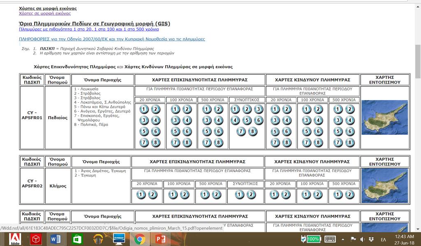
Task: Open Κλήμος ΕΠΙΚΙΝΔΥΝΟΤΗΤΑΣ 500 ΧΡΟΝΙΑ map 1
Action: [205, 195]
